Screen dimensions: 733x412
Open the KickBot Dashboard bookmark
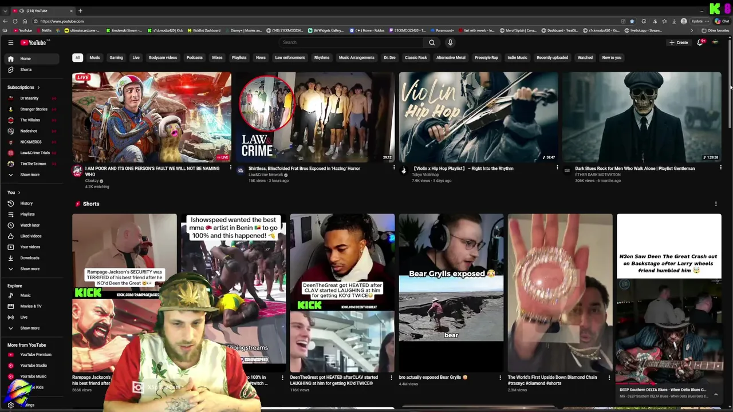point(204,30)
